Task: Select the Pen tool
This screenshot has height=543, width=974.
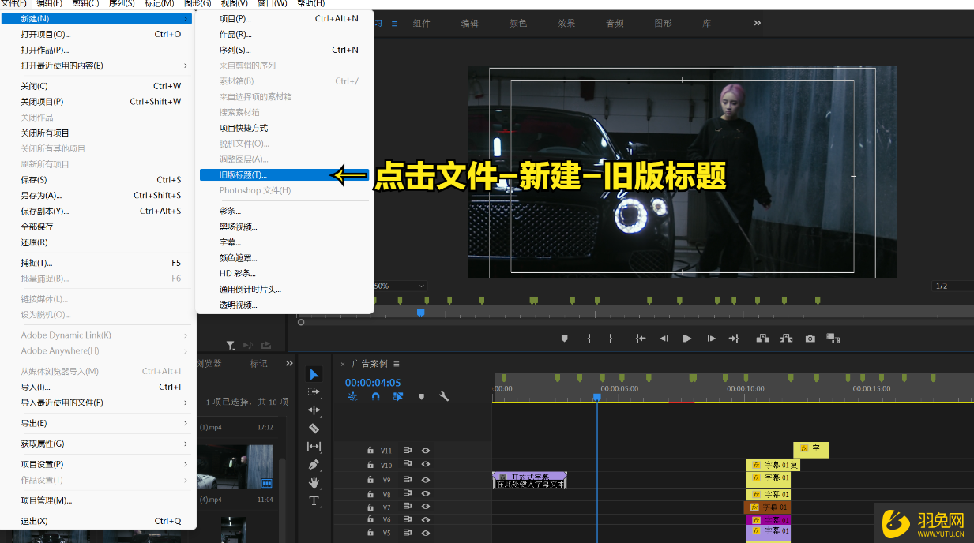Action: [314, 464]
